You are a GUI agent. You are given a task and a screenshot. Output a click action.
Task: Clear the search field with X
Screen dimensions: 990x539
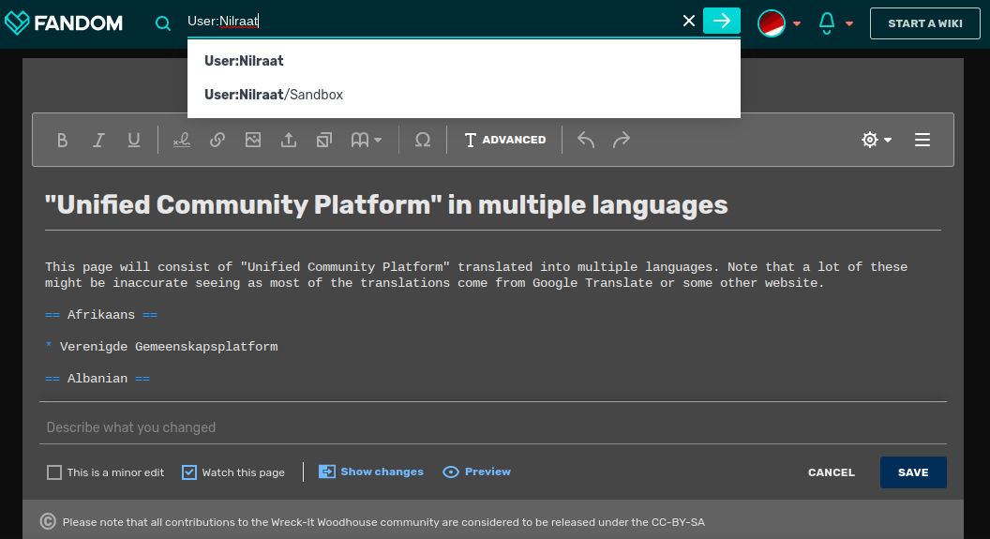pyautogui.click(x=689, y=21)
